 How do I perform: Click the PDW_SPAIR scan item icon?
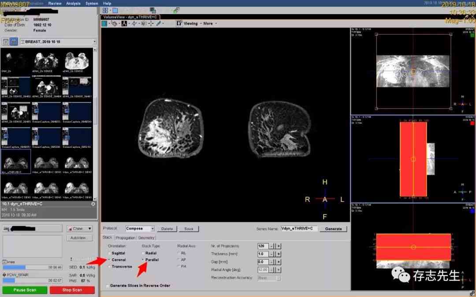coord(4,275)
